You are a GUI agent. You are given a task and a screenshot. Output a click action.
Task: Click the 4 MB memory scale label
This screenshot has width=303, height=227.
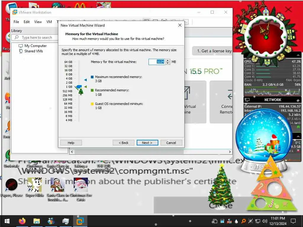[69, 120]
